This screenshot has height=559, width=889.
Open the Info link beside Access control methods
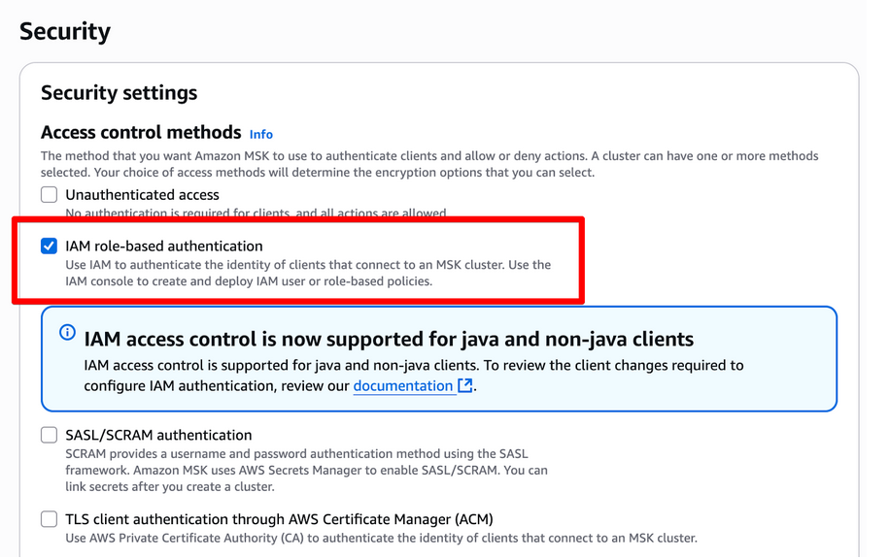pyautogui.click(x=260, y=134)
